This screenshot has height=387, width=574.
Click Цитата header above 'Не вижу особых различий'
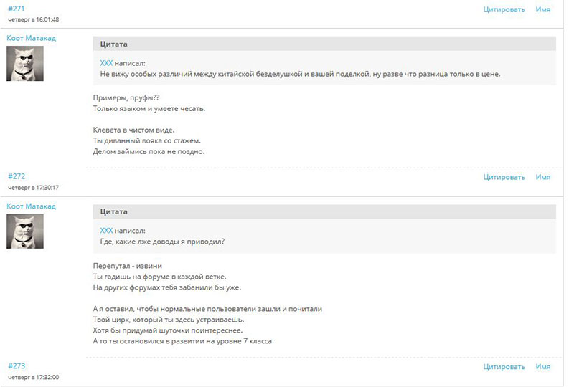tap(114, 44)
